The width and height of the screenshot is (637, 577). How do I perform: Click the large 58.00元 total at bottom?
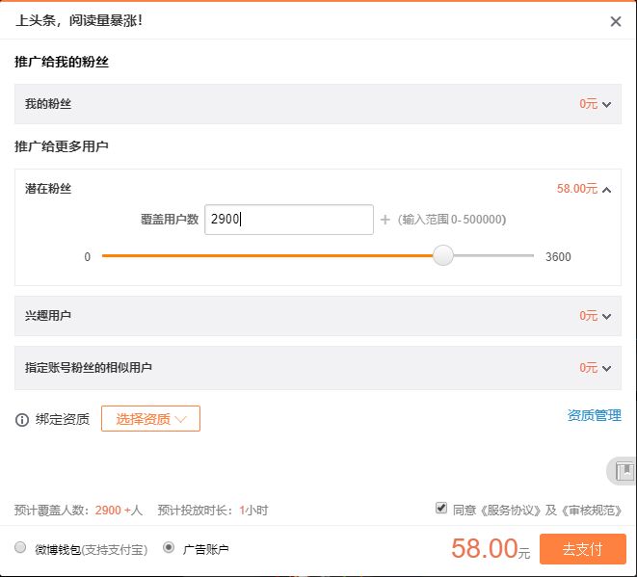(491, 548)
